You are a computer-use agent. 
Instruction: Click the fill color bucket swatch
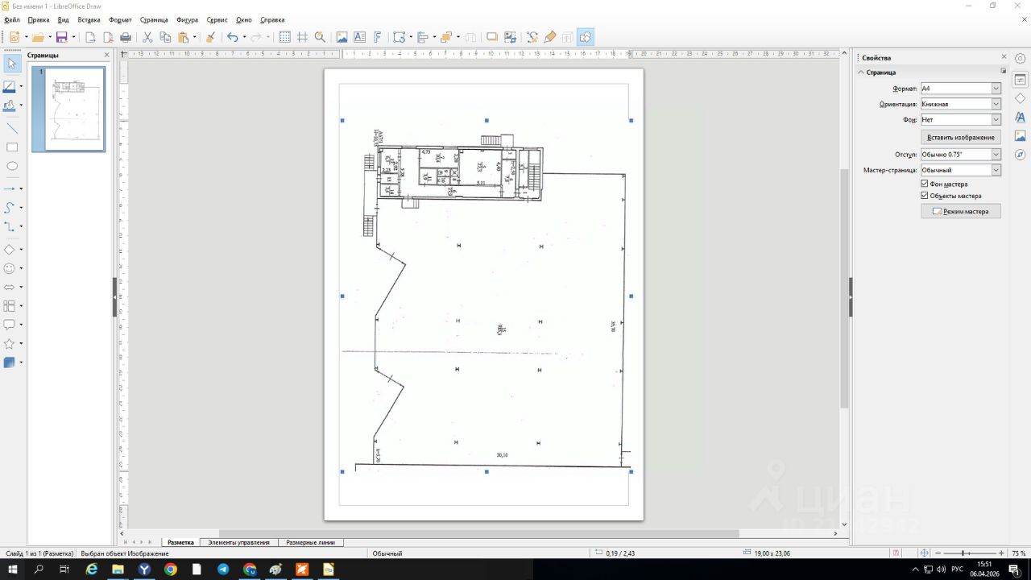click(x=10, y=106)
